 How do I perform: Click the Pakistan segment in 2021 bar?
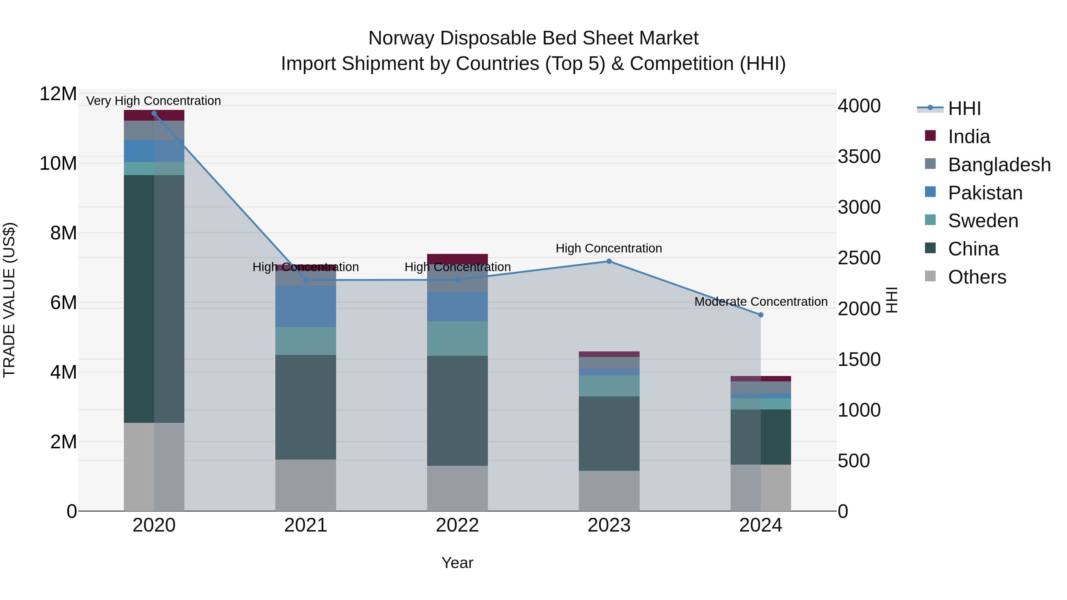pyautogui.click(x=306, y=306)
